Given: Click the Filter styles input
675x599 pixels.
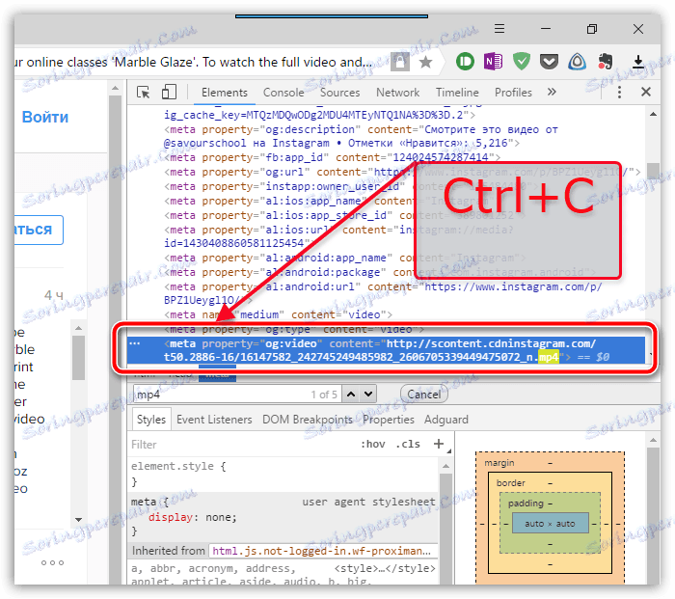Looking at the screenshot, I should 241,445.
